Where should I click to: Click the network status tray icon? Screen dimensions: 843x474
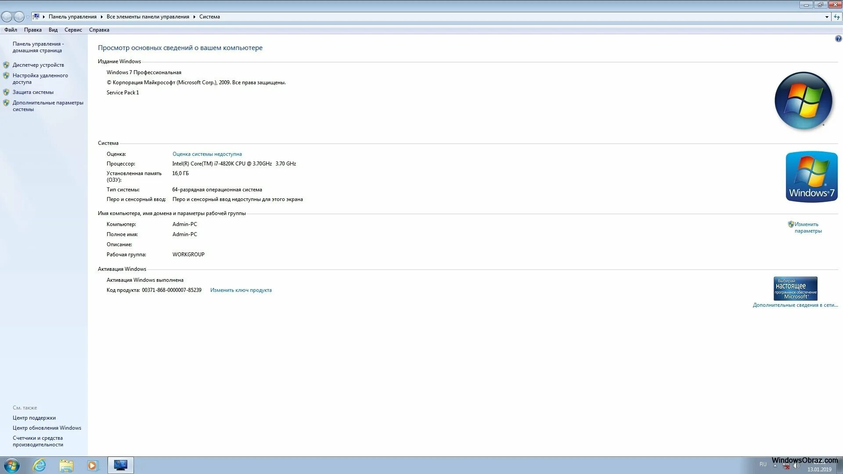click(786, 466)
